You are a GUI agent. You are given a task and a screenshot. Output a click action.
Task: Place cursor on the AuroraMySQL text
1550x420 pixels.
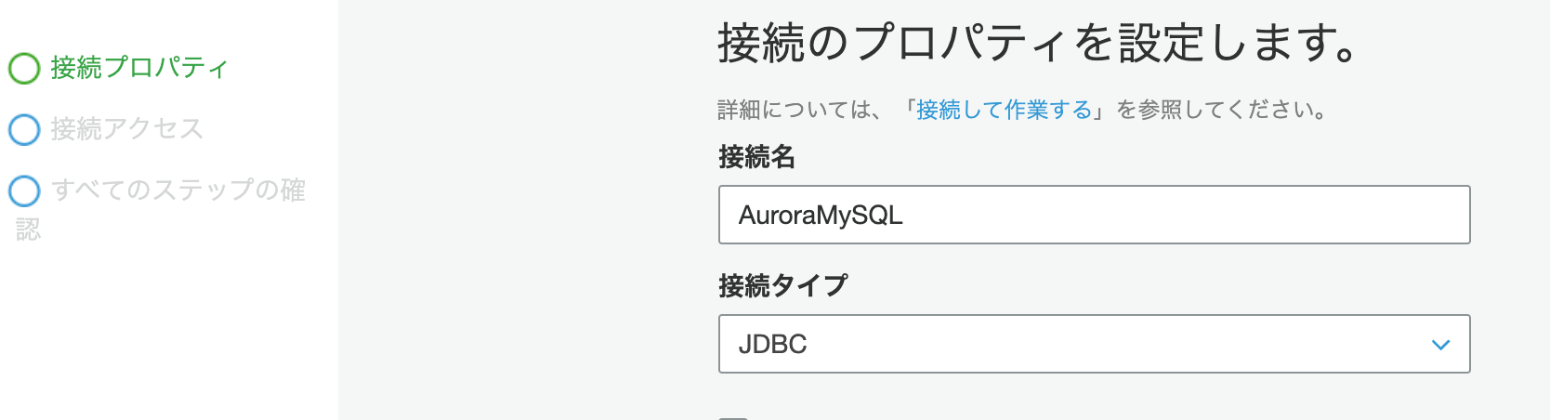click(821, 216)
